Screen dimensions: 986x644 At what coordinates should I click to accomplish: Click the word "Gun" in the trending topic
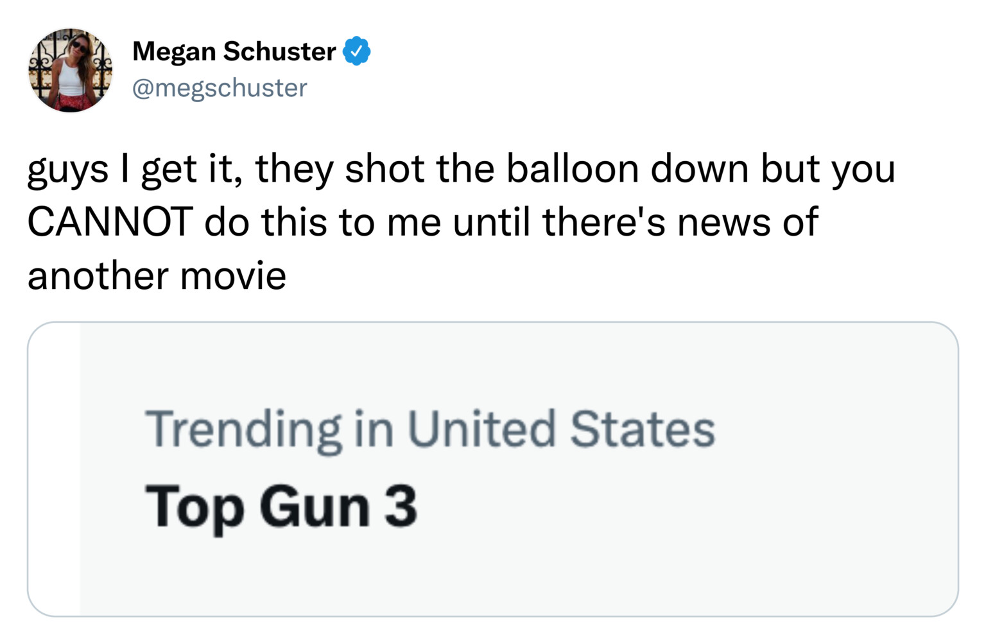coord(315,507)
